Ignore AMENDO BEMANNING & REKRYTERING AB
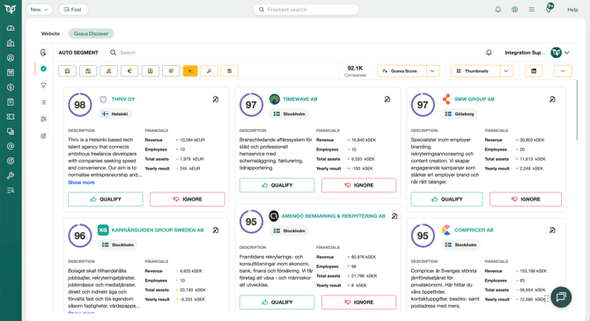The height and width of the screenshot is (321, 590). click(359, 303)
